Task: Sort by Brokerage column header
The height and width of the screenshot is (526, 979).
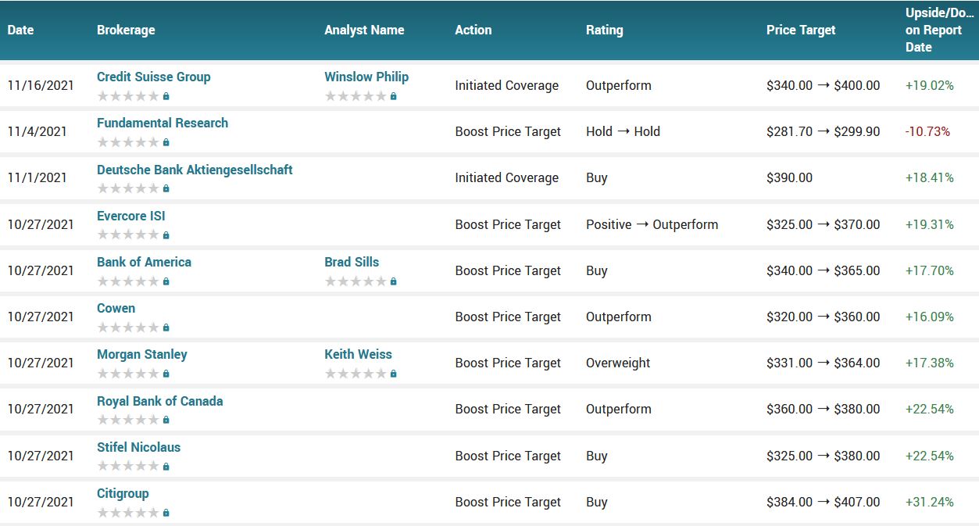Action: pos(126,30)
